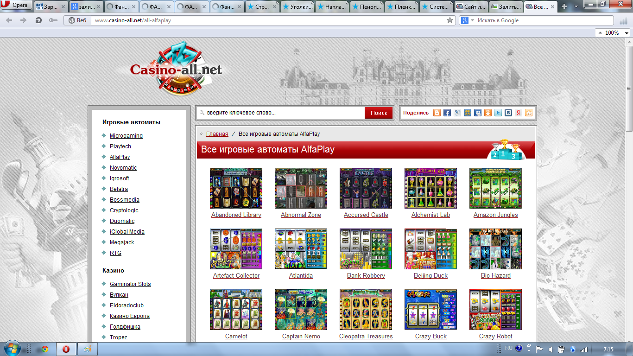The image size is (633, 356).
Task: Click the Beijing Duck game title link
Action: point(430,276)
